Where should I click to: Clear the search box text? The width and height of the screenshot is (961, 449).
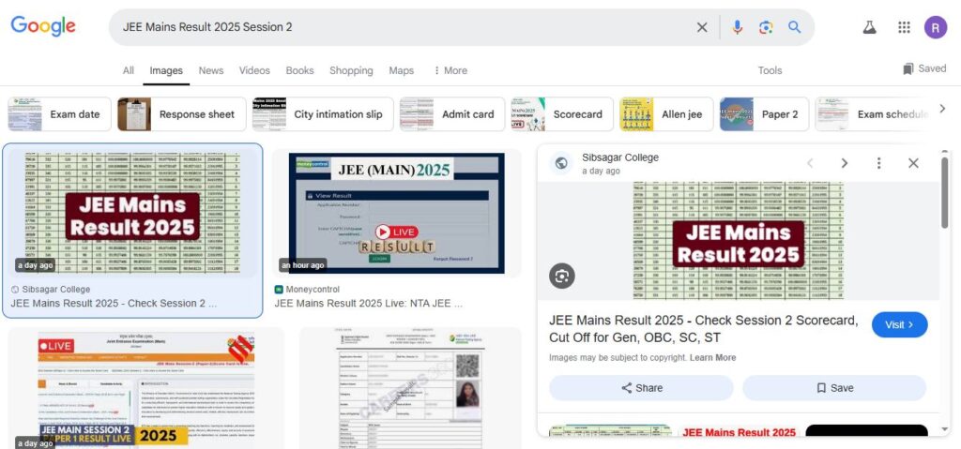click(702, 27)
